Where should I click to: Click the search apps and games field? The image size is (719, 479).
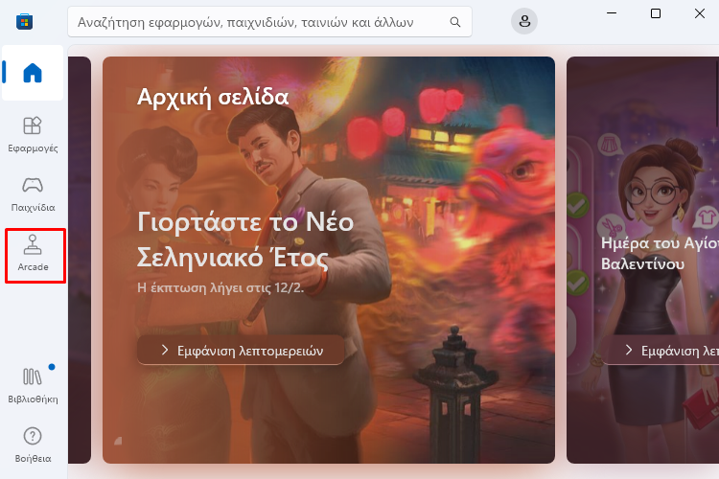269,21
